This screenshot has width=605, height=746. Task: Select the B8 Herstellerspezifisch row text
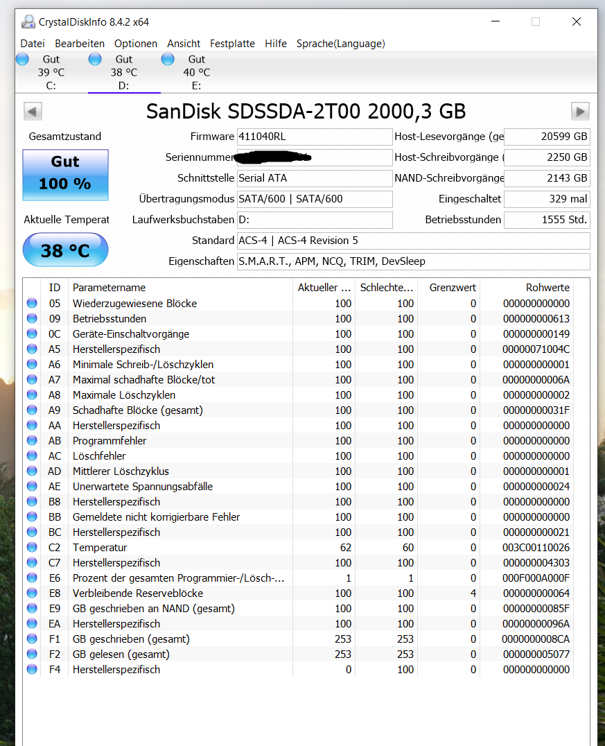point(116,501)
